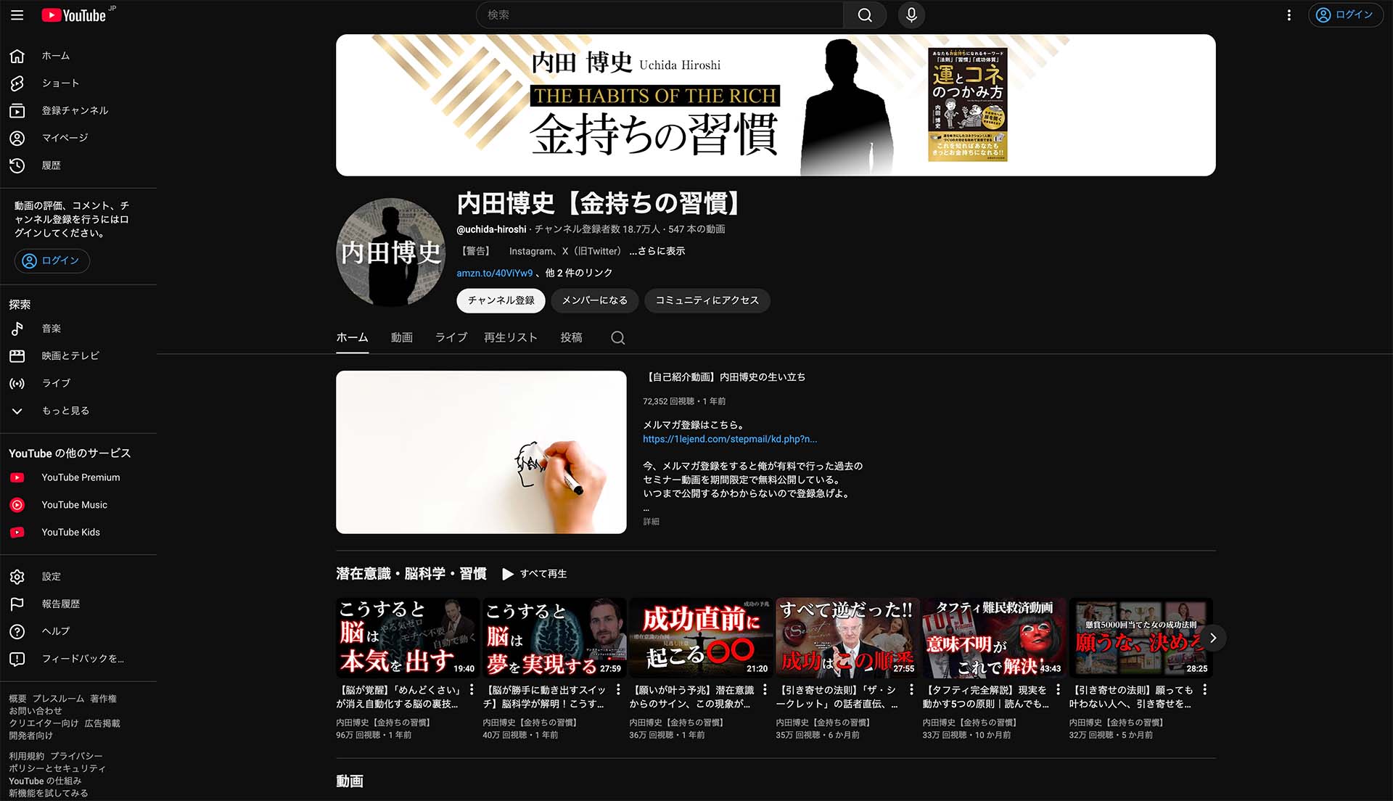
Task: Open ショート from the sidebar
Action: click(61, 83)
